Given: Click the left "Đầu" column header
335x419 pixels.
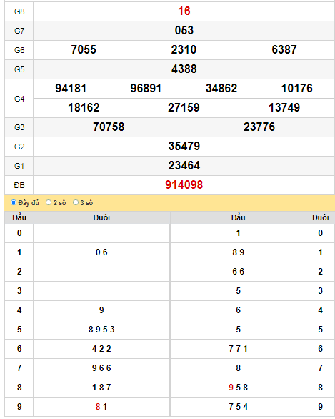Looking at the screenshot, I should click(19, 217).
